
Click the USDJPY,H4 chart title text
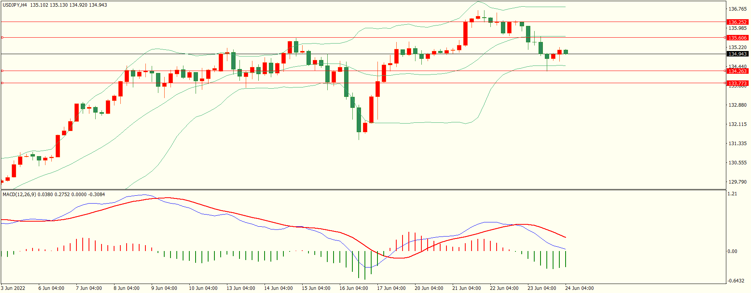(x=15, y=5)
